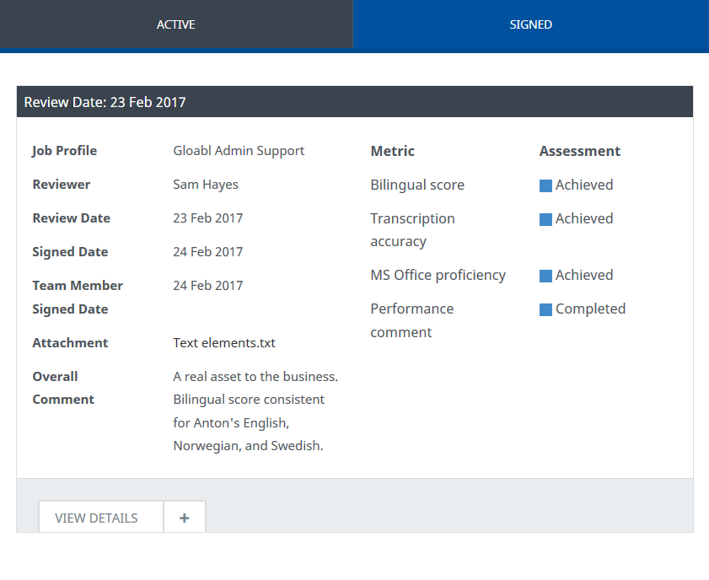Click reviewer name Sam Hayes
Screen dimensions: 709x580
tap(206, 185)
